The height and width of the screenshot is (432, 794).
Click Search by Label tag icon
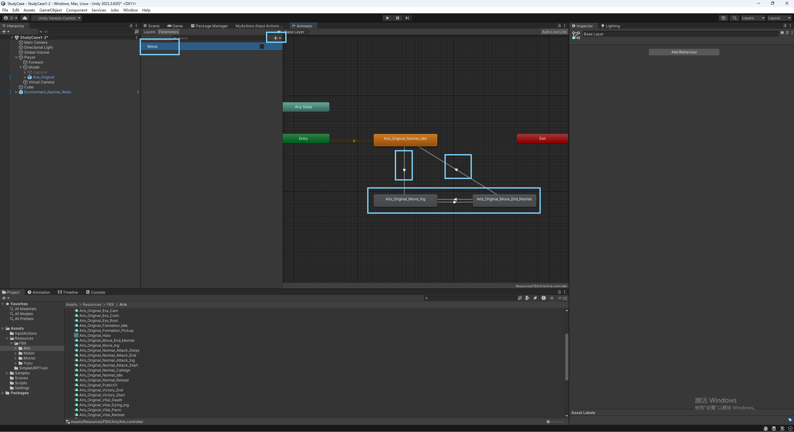(535, 298)
